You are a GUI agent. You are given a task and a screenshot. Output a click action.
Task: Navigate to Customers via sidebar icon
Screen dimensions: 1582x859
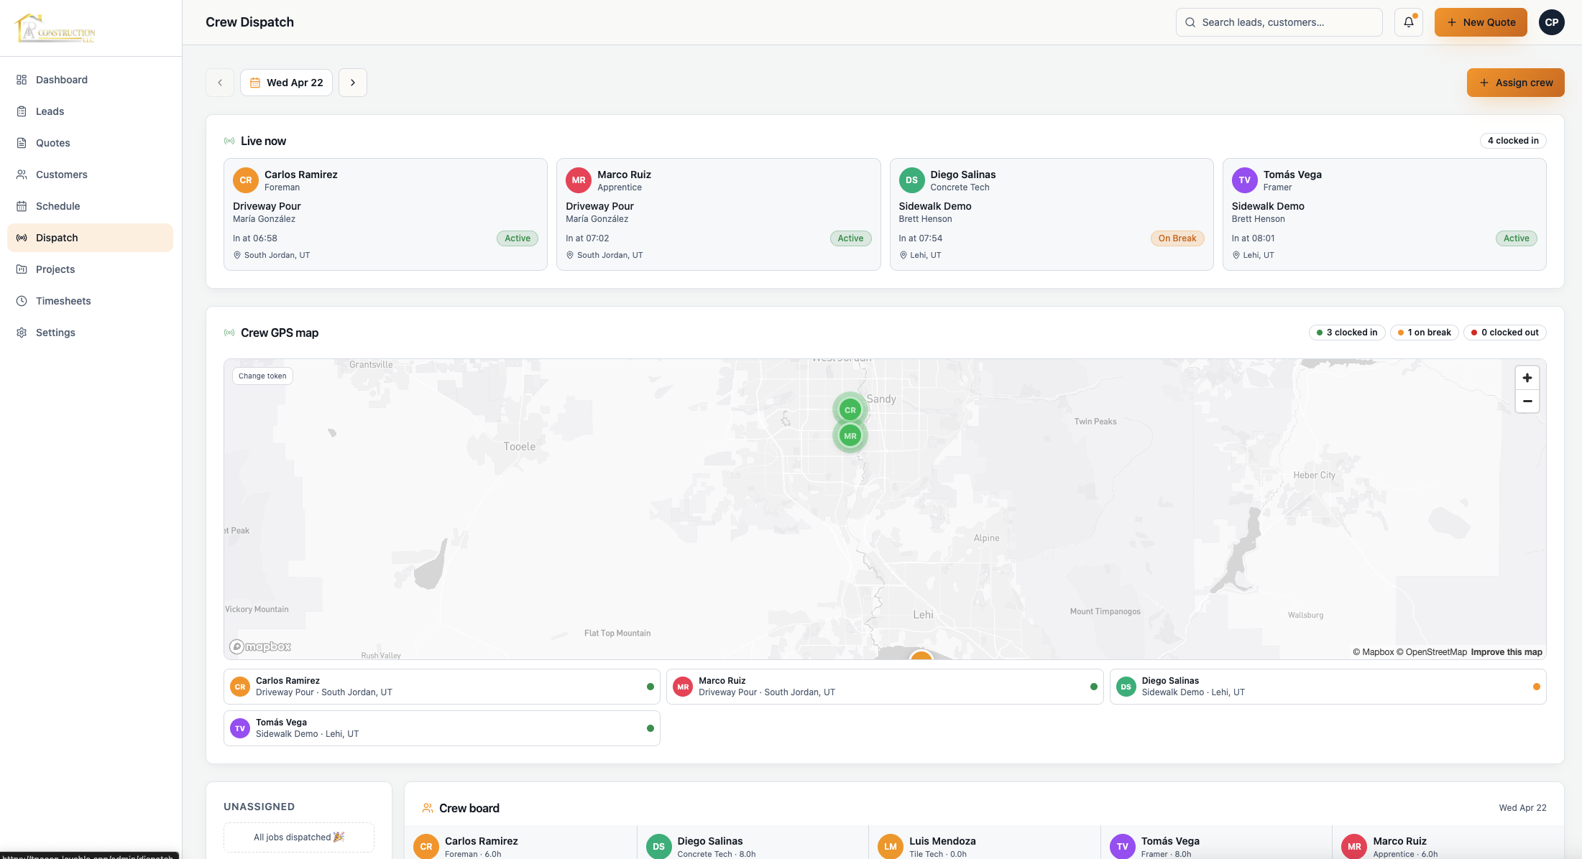(20, 174)
